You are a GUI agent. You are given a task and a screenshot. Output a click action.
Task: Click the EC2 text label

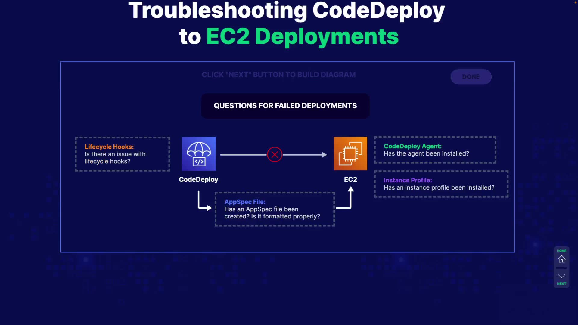coord(350,179)
